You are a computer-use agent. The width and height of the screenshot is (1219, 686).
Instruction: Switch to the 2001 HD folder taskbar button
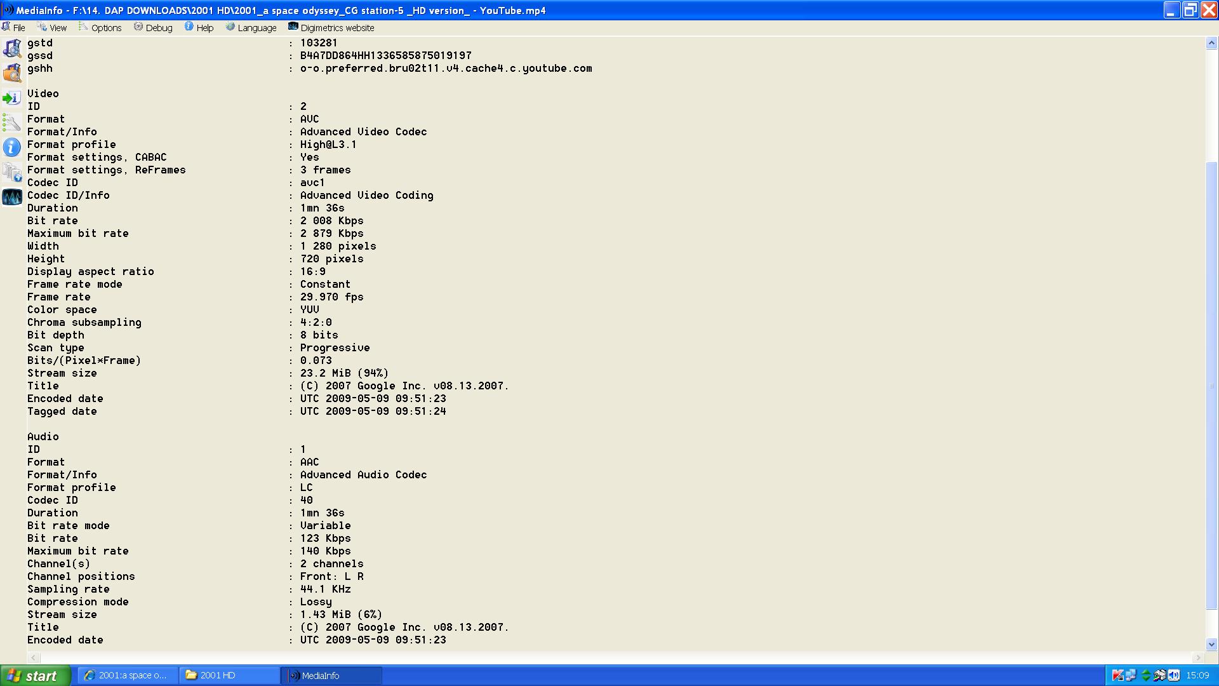pyautogui.click(x=229, y=676)
